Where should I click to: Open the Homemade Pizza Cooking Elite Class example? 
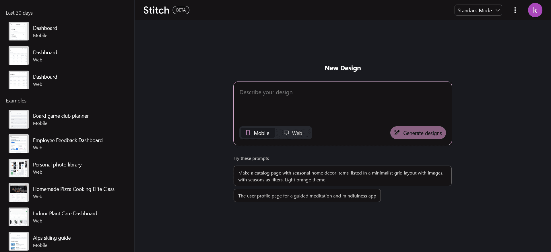click(x=73, y=192)
